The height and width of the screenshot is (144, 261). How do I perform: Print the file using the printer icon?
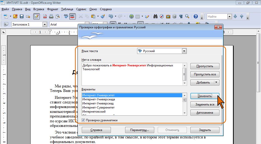pyautogui.click(x=51, y=16)
